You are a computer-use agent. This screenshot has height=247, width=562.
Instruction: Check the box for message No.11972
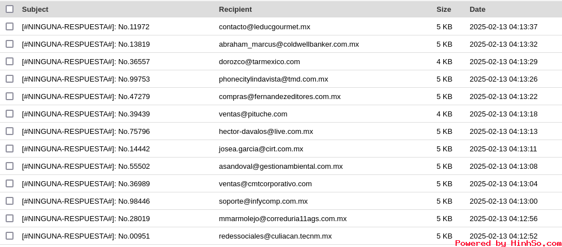click(x=10, y=26)
